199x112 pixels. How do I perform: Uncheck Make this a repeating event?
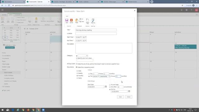76,67
